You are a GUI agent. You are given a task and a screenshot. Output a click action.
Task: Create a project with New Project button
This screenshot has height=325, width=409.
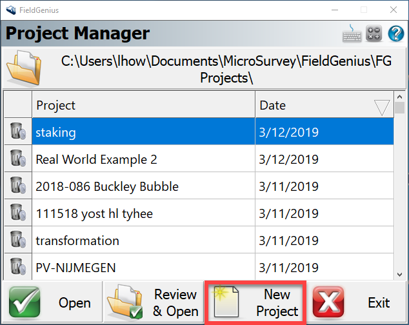[255, 302]
